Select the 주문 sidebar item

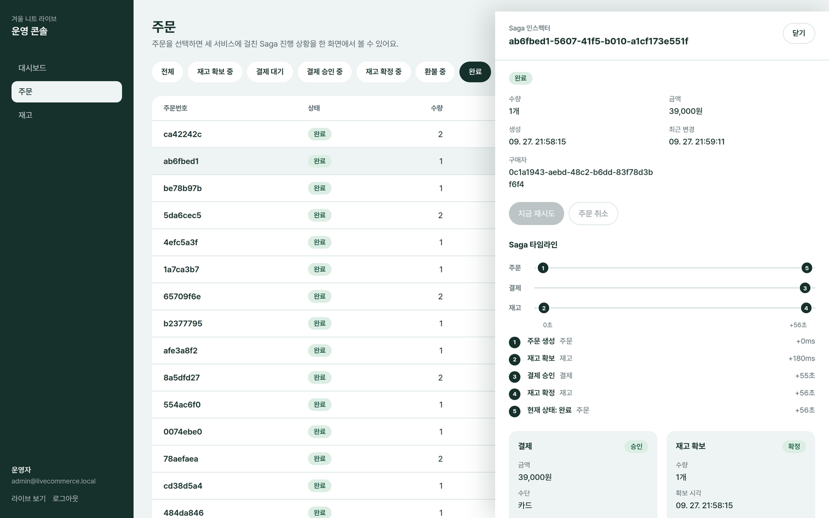(x=66, y=92)
